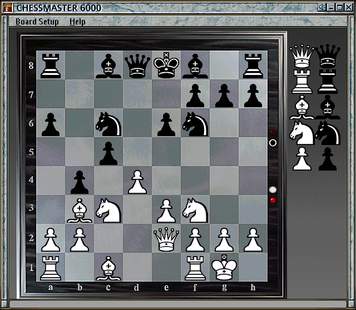The image size is (356, 310).
Task: Select the black king on e8
Action: (166, 65)
